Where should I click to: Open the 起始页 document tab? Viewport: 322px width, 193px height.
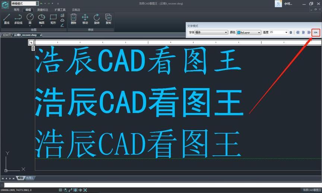(x=7, y=35)
